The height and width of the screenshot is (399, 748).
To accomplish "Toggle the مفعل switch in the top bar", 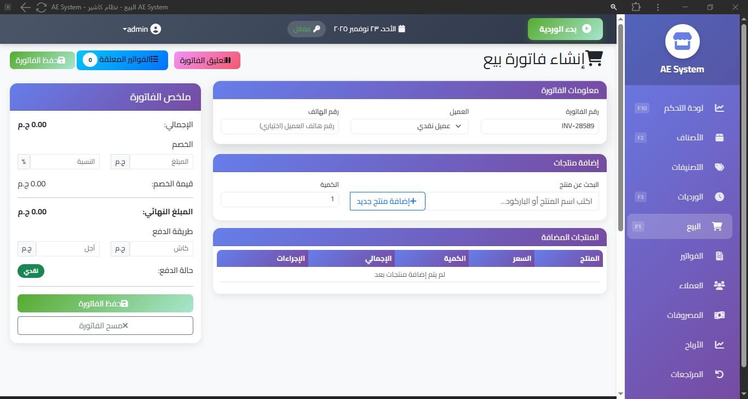I will click(306, 29).
